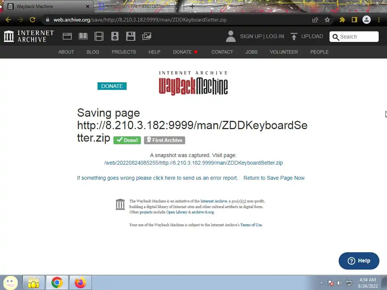The height and width of the screenshot is (290, 387).
Task: Click the search magnifier icon
Action: tap(336, 37)
